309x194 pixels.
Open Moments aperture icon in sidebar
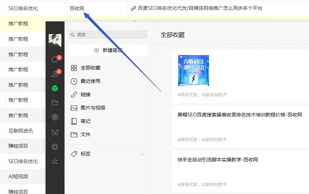coord(55,117)
